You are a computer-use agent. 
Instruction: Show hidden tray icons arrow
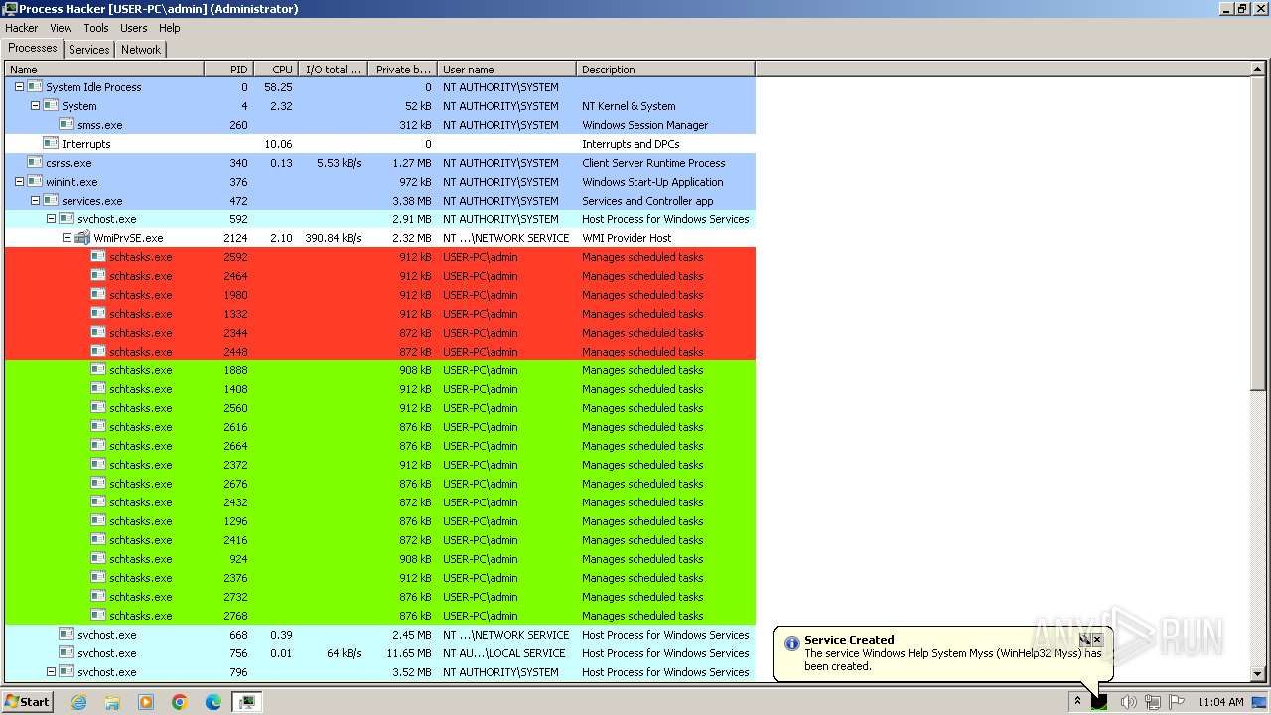pyautogui.click(x=1077, y=702)
